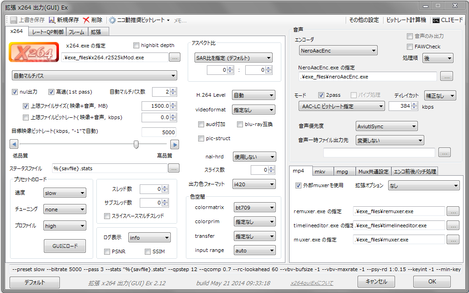Image resolution: width=469 pixels, height=293 pixels.
Task: Click the red X 削除 icon
Action: [86, 20]
